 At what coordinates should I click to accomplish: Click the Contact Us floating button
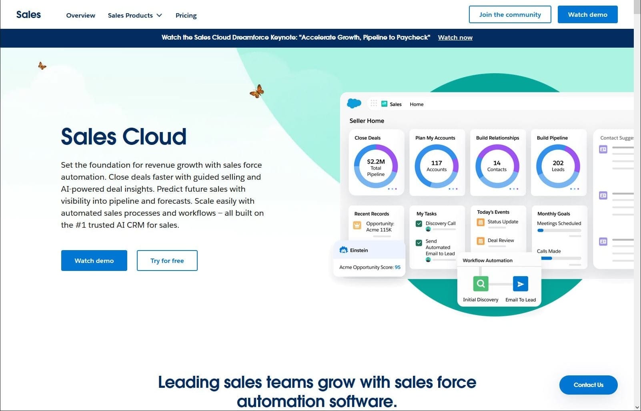click(x=588, y=385)
